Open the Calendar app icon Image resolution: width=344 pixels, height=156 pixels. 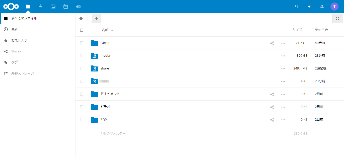point(66,7)
